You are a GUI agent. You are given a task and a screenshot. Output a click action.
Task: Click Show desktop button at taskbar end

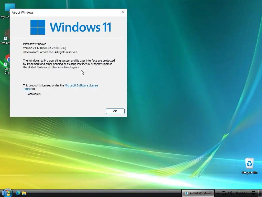[260, 193]
